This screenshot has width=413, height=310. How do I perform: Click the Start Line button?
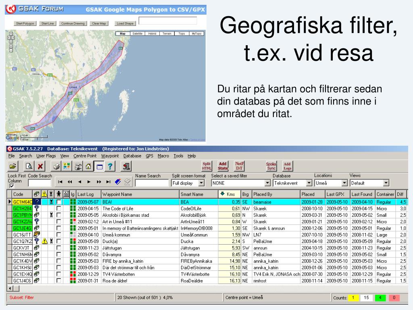tap(48, 23)
